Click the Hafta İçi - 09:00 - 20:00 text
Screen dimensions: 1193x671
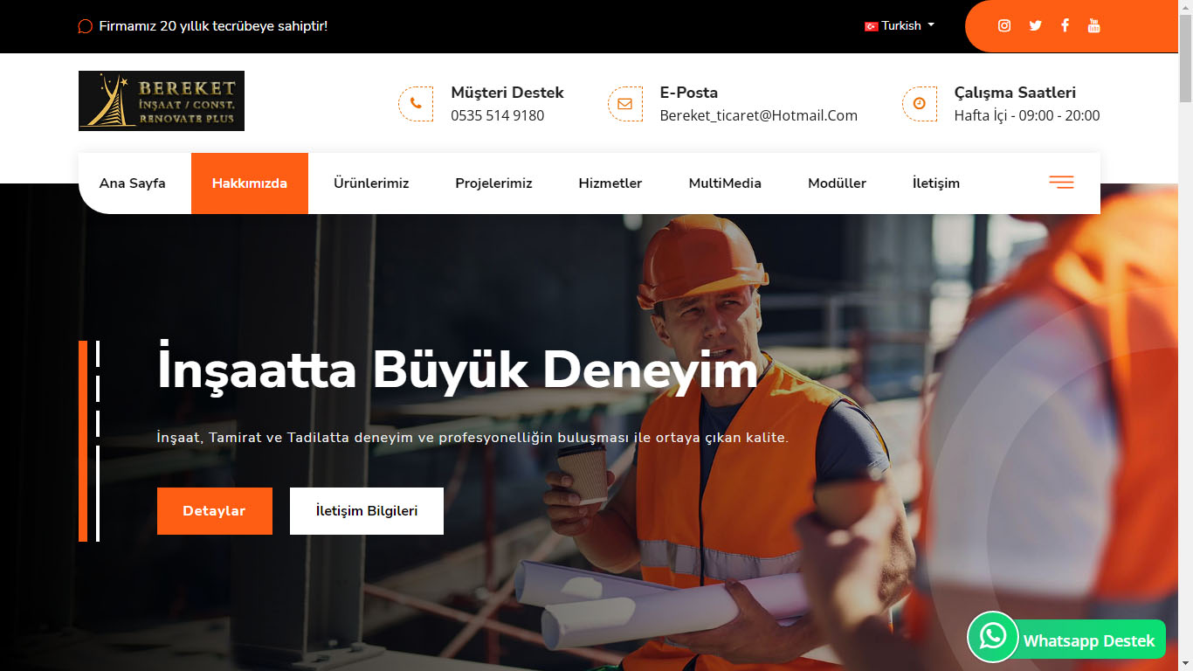[x=1027, y=115]
